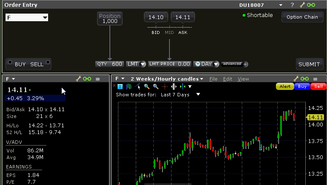Open Order Entry wrench configuration icon

303,5
